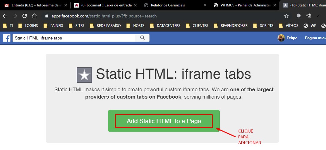Expand the DATACENTERS bookmark folder

click(x=165, y=26)
